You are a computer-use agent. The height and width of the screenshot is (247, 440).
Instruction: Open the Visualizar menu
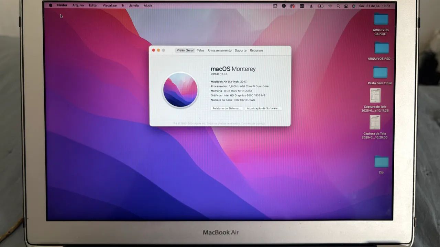tap(110, 5)
